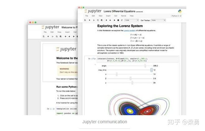Open cell type Code dropdown
The height and width of the screenshot is (131, 205).
[131, 20]
